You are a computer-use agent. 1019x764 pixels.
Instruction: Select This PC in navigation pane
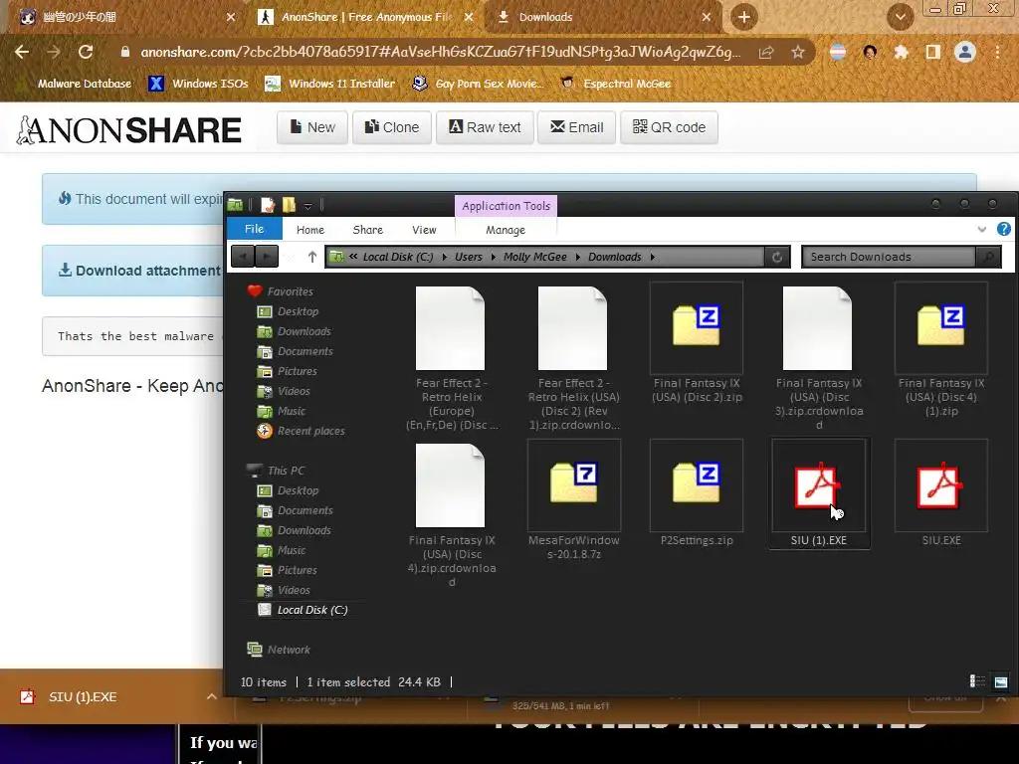[x=277, y=471]
